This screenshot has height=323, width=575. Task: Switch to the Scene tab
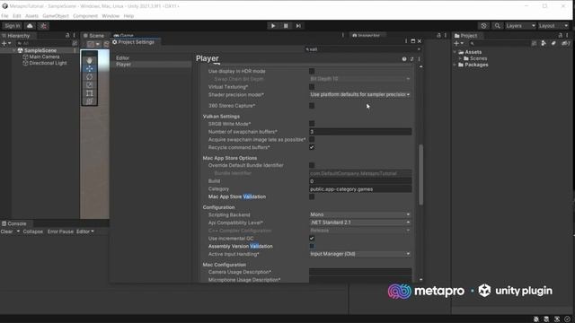(93, 36)
